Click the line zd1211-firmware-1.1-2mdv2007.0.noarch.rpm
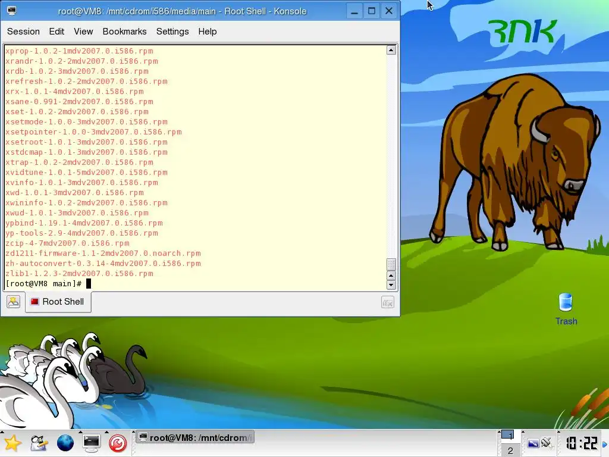Viewport: 609px width, 457px height. (103, 253)
